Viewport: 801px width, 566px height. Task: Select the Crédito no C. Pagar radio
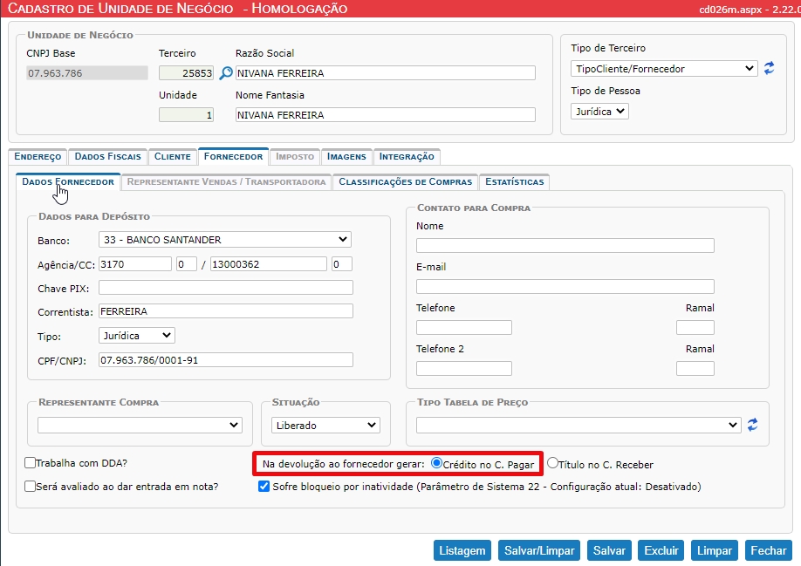436,463
